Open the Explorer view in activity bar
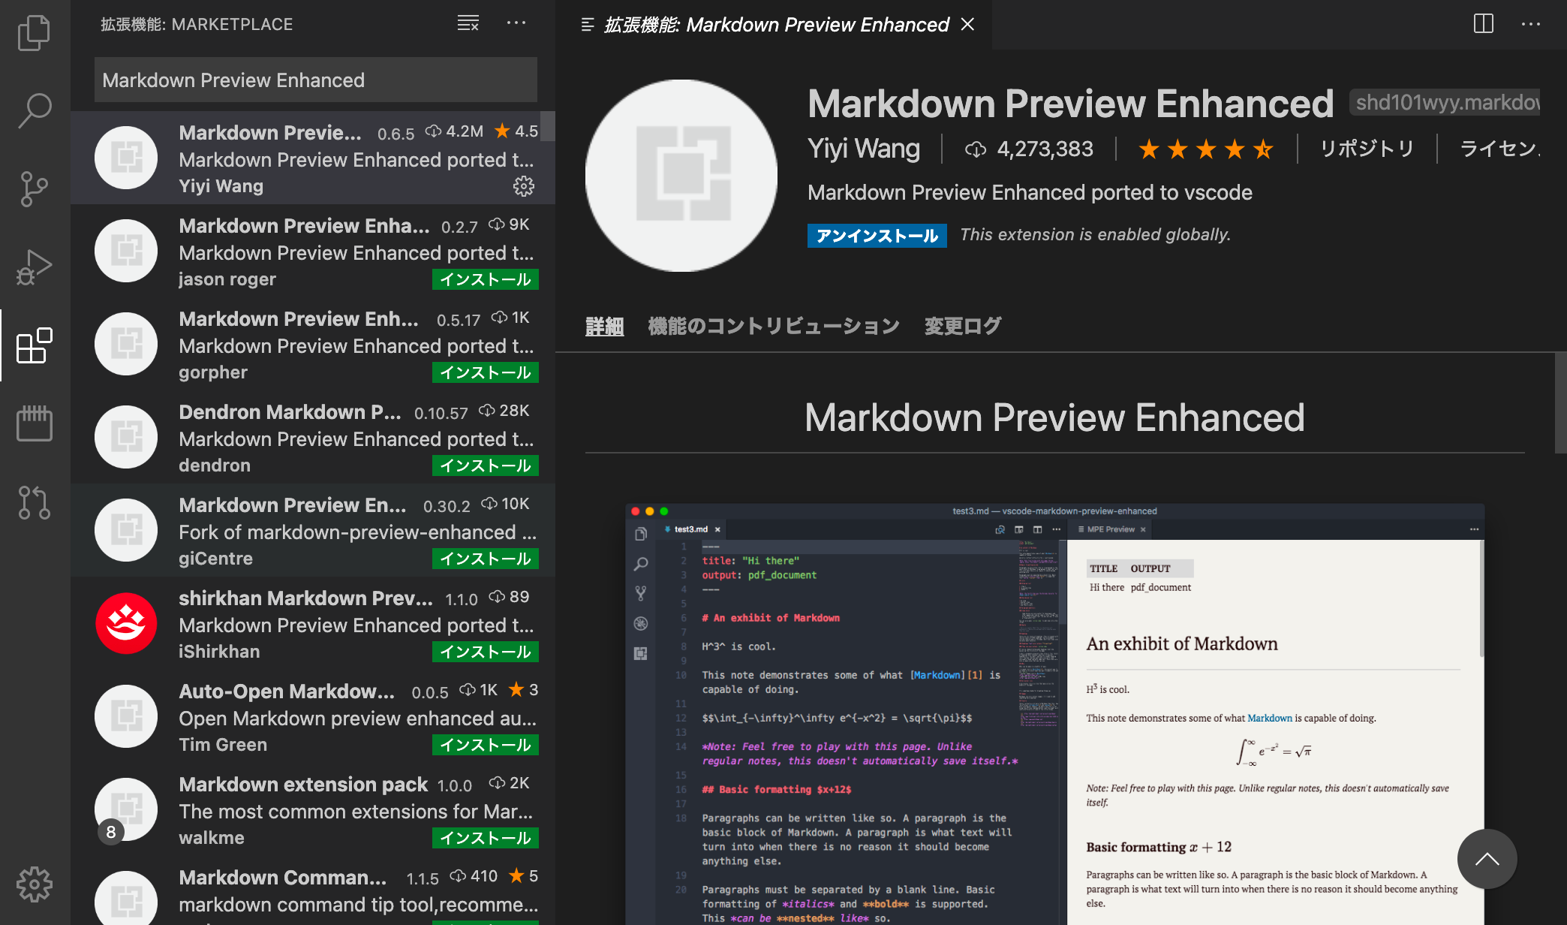 point(35,33)
